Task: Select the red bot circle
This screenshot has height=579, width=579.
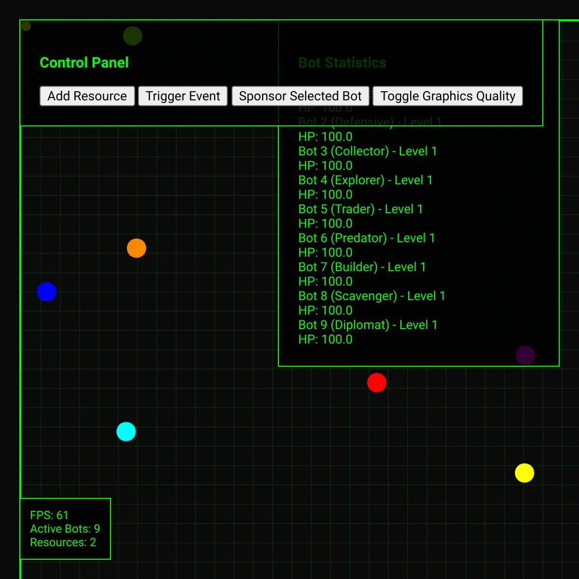Action: tap(377, 383)
